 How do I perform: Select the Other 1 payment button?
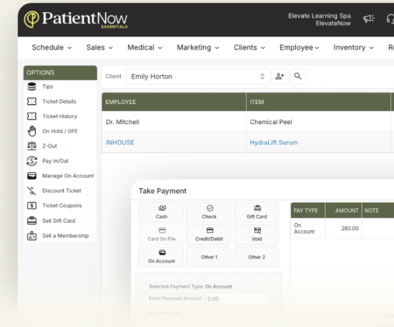tap(208, 256)
